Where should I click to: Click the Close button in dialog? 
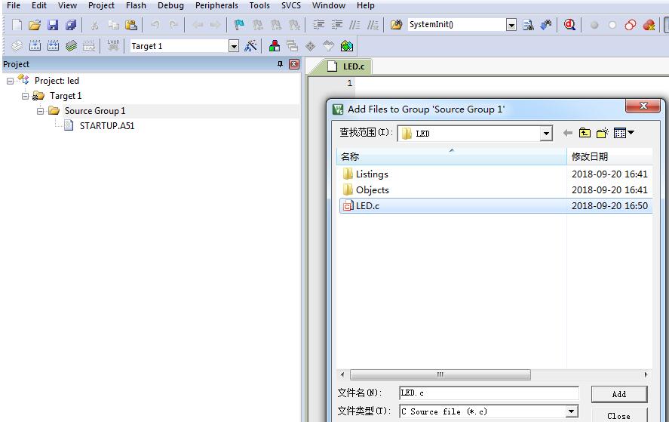click(x=618, y=415)
